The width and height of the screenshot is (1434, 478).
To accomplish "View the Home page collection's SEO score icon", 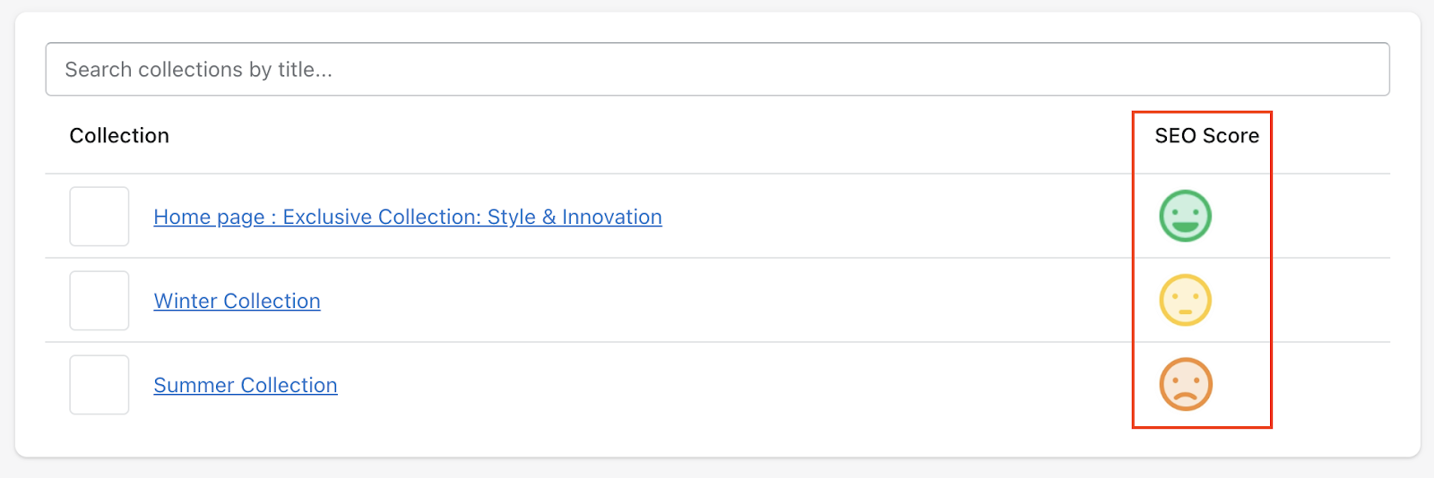I will 1185,216.
